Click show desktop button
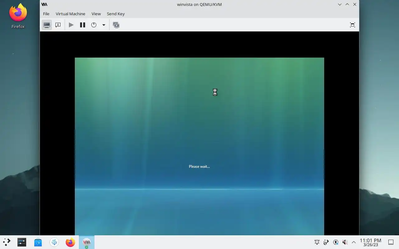This screenshot has height=249, width=399. point(391,242)
